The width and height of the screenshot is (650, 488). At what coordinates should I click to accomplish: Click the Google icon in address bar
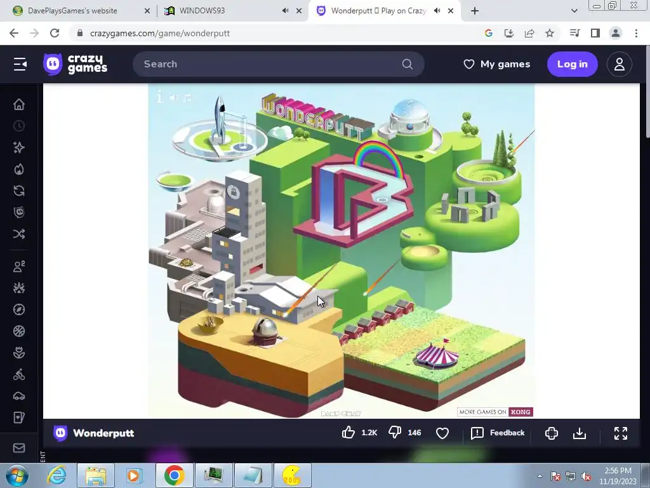tap(488, 33)
